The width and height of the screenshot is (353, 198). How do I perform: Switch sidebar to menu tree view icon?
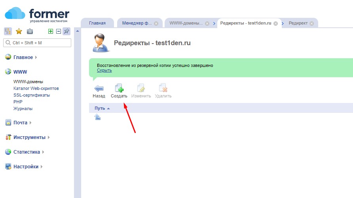pyautogui.click(x=8, y=31)
